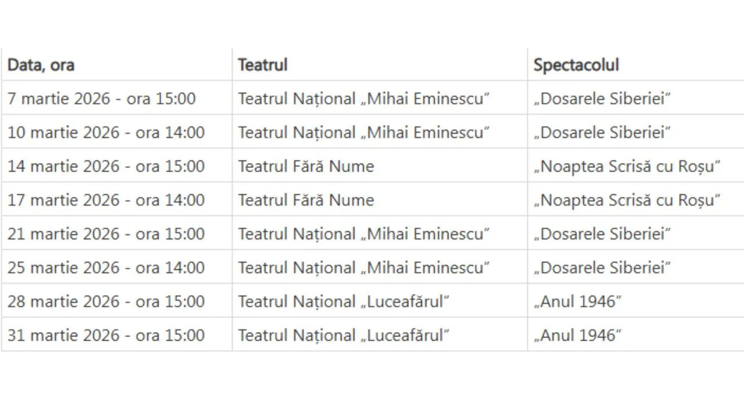Click the "17 martie 2026 - ora 14:00" cell

106,200
